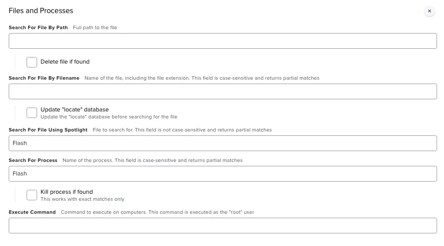This screenshot has height=246, width=444.
Task: Check the "Kill process if found" box
Action: [32, 195]
